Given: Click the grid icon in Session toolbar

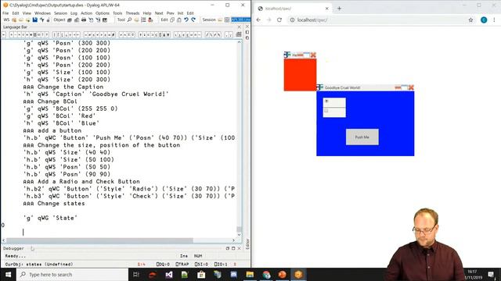Looking at the screenshot, I should pyautogui.click(x=227, y=20).
